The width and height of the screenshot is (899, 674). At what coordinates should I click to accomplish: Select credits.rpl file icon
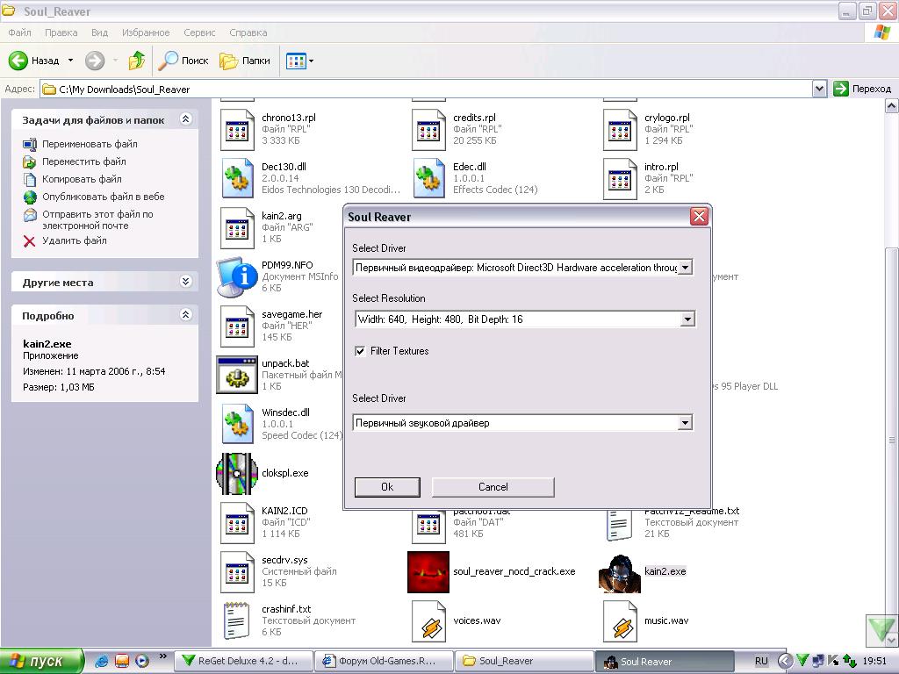(428, 130)
